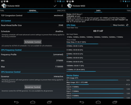Tap the Back navigation icon on right screen

click(x=82, y=102)
